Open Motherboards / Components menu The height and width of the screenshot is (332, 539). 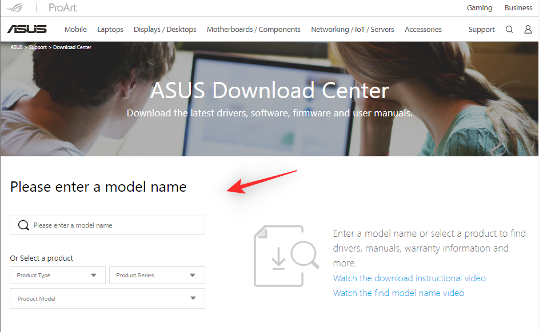(253, 30)
